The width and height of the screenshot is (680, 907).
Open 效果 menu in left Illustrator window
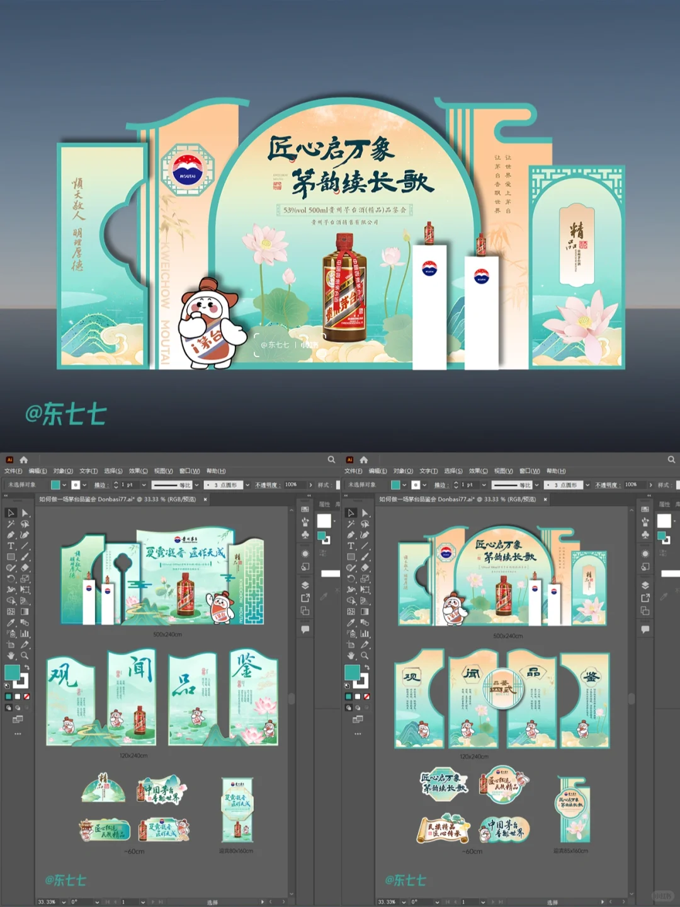[139, 471]
